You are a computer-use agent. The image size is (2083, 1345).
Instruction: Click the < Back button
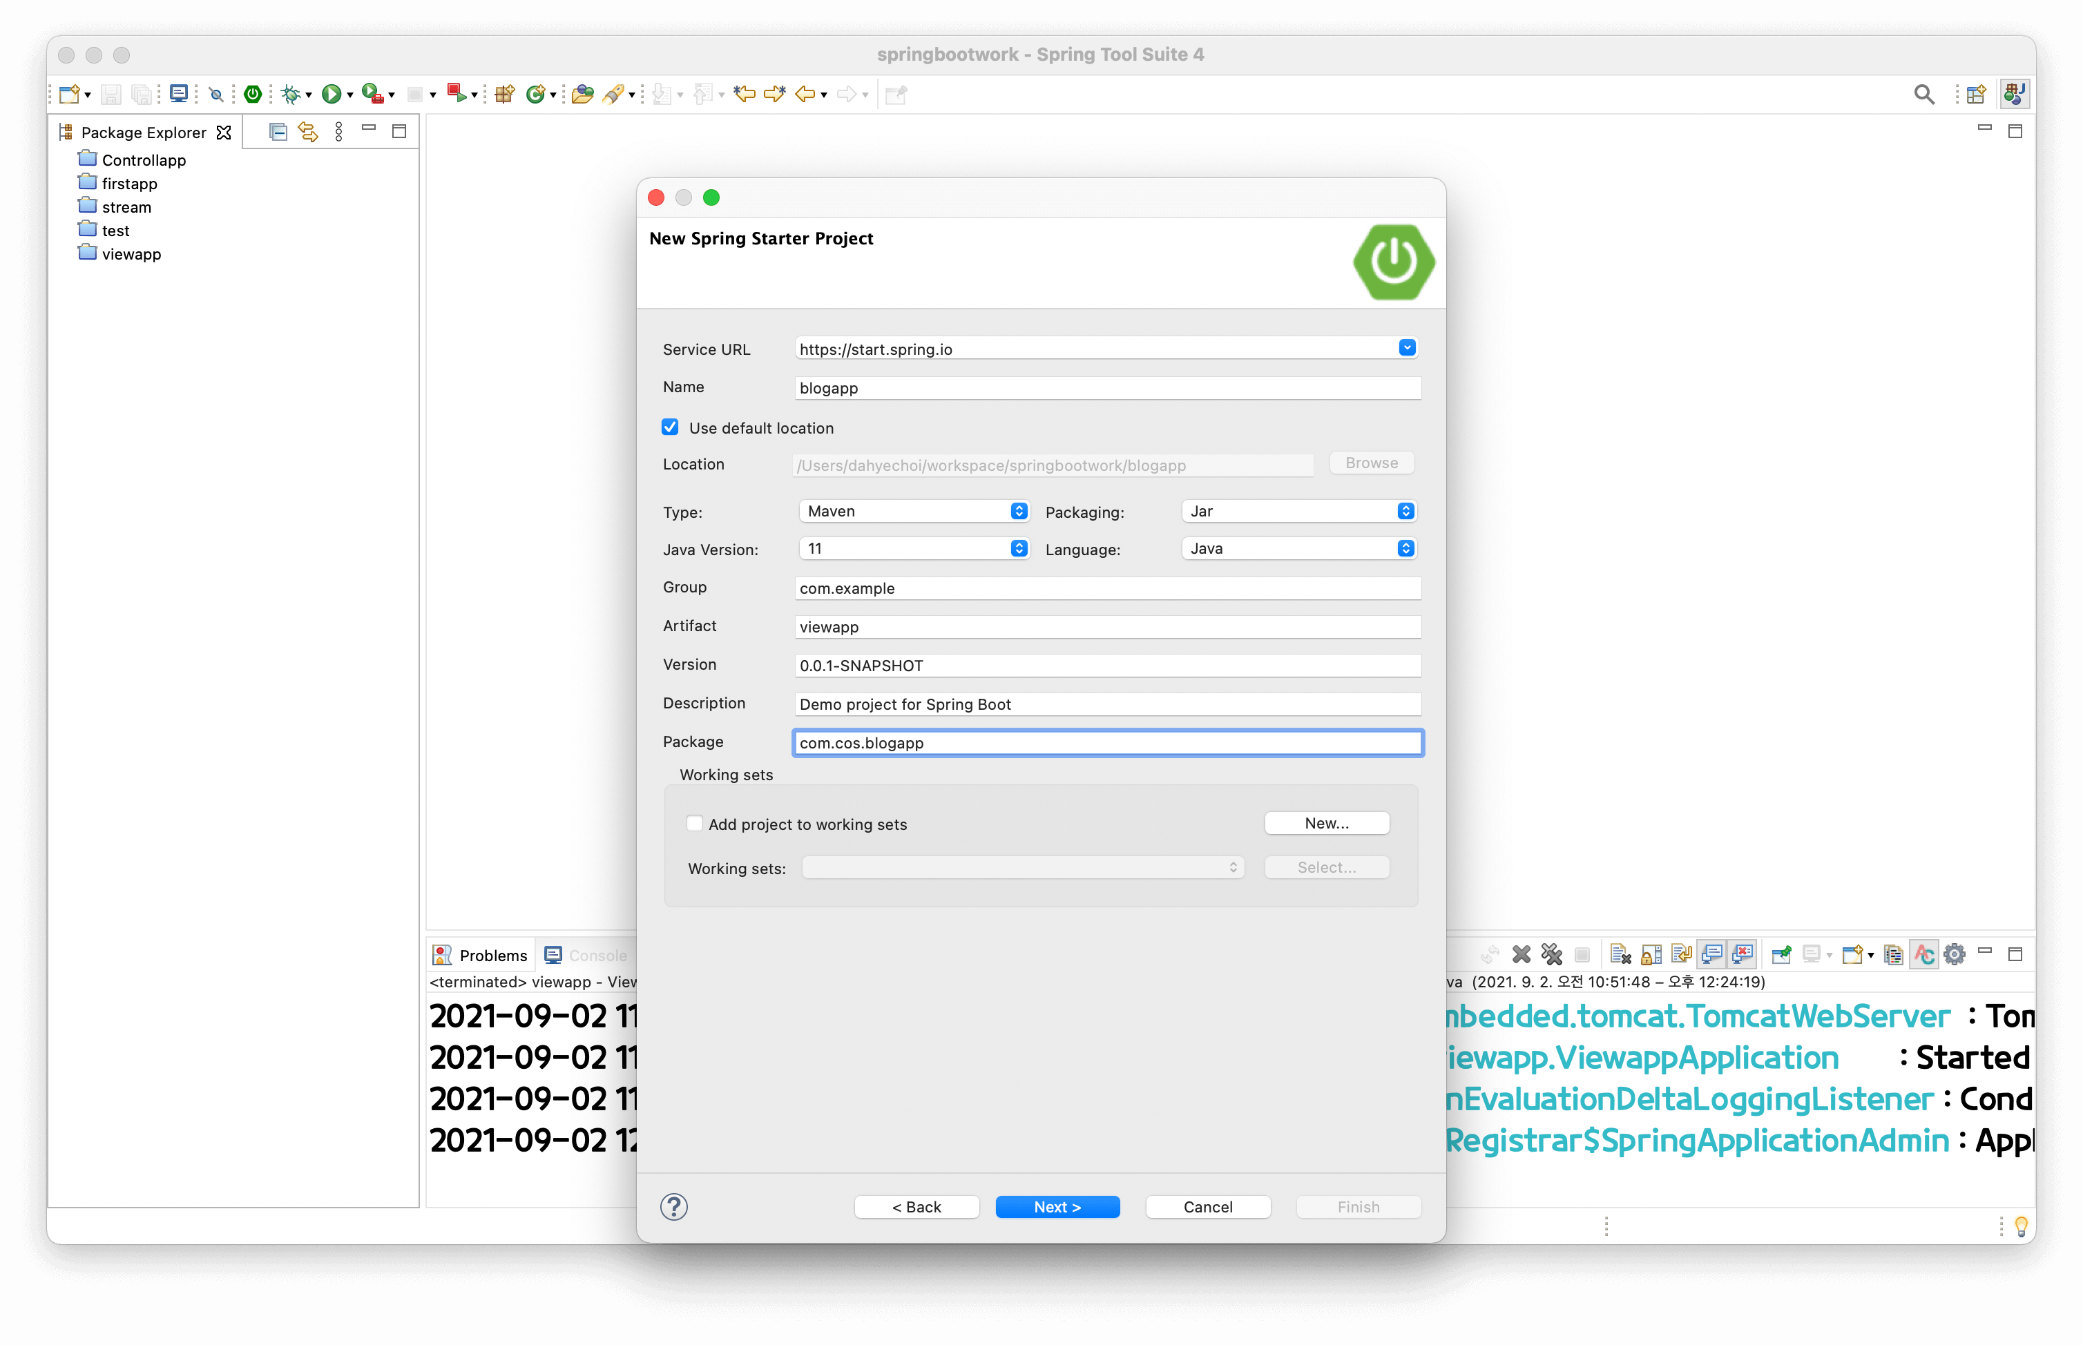tap(916, 1207)
